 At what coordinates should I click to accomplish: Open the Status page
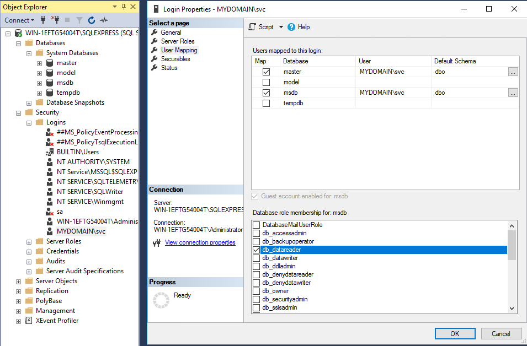tap(169, 67)
